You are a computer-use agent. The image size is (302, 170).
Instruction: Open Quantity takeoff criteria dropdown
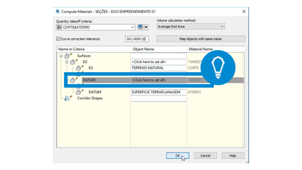point(132,27)
